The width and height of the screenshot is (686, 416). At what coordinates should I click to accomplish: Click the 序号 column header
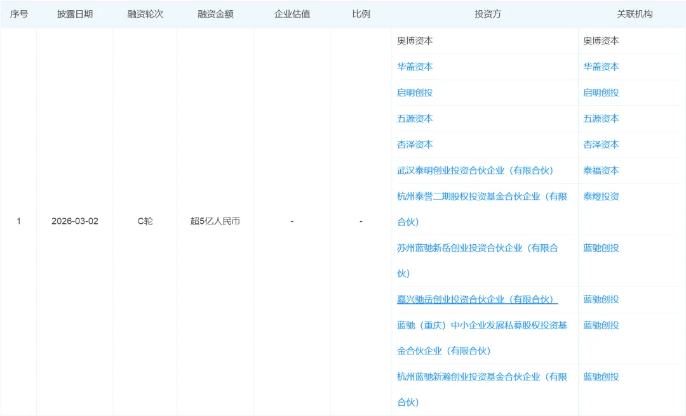(x=19, y=14)
